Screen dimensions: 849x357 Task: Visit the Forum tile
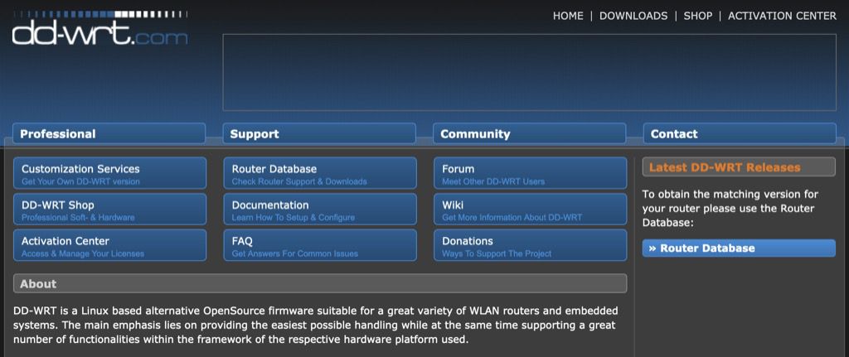pyautogui.click(x=530, y=173)
